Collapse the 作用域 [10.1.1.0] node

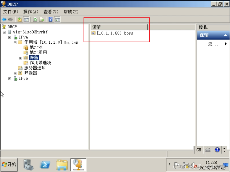pos(15,43)
